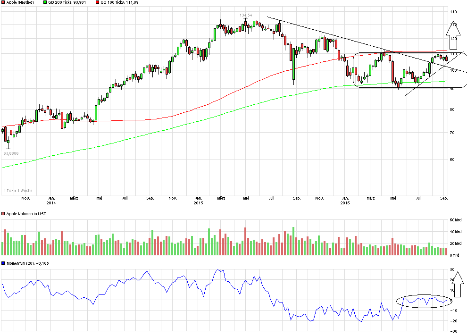
Task: Click the green GD 200 legend swatch
Action: pyautogui.click(x=45, y=2)
